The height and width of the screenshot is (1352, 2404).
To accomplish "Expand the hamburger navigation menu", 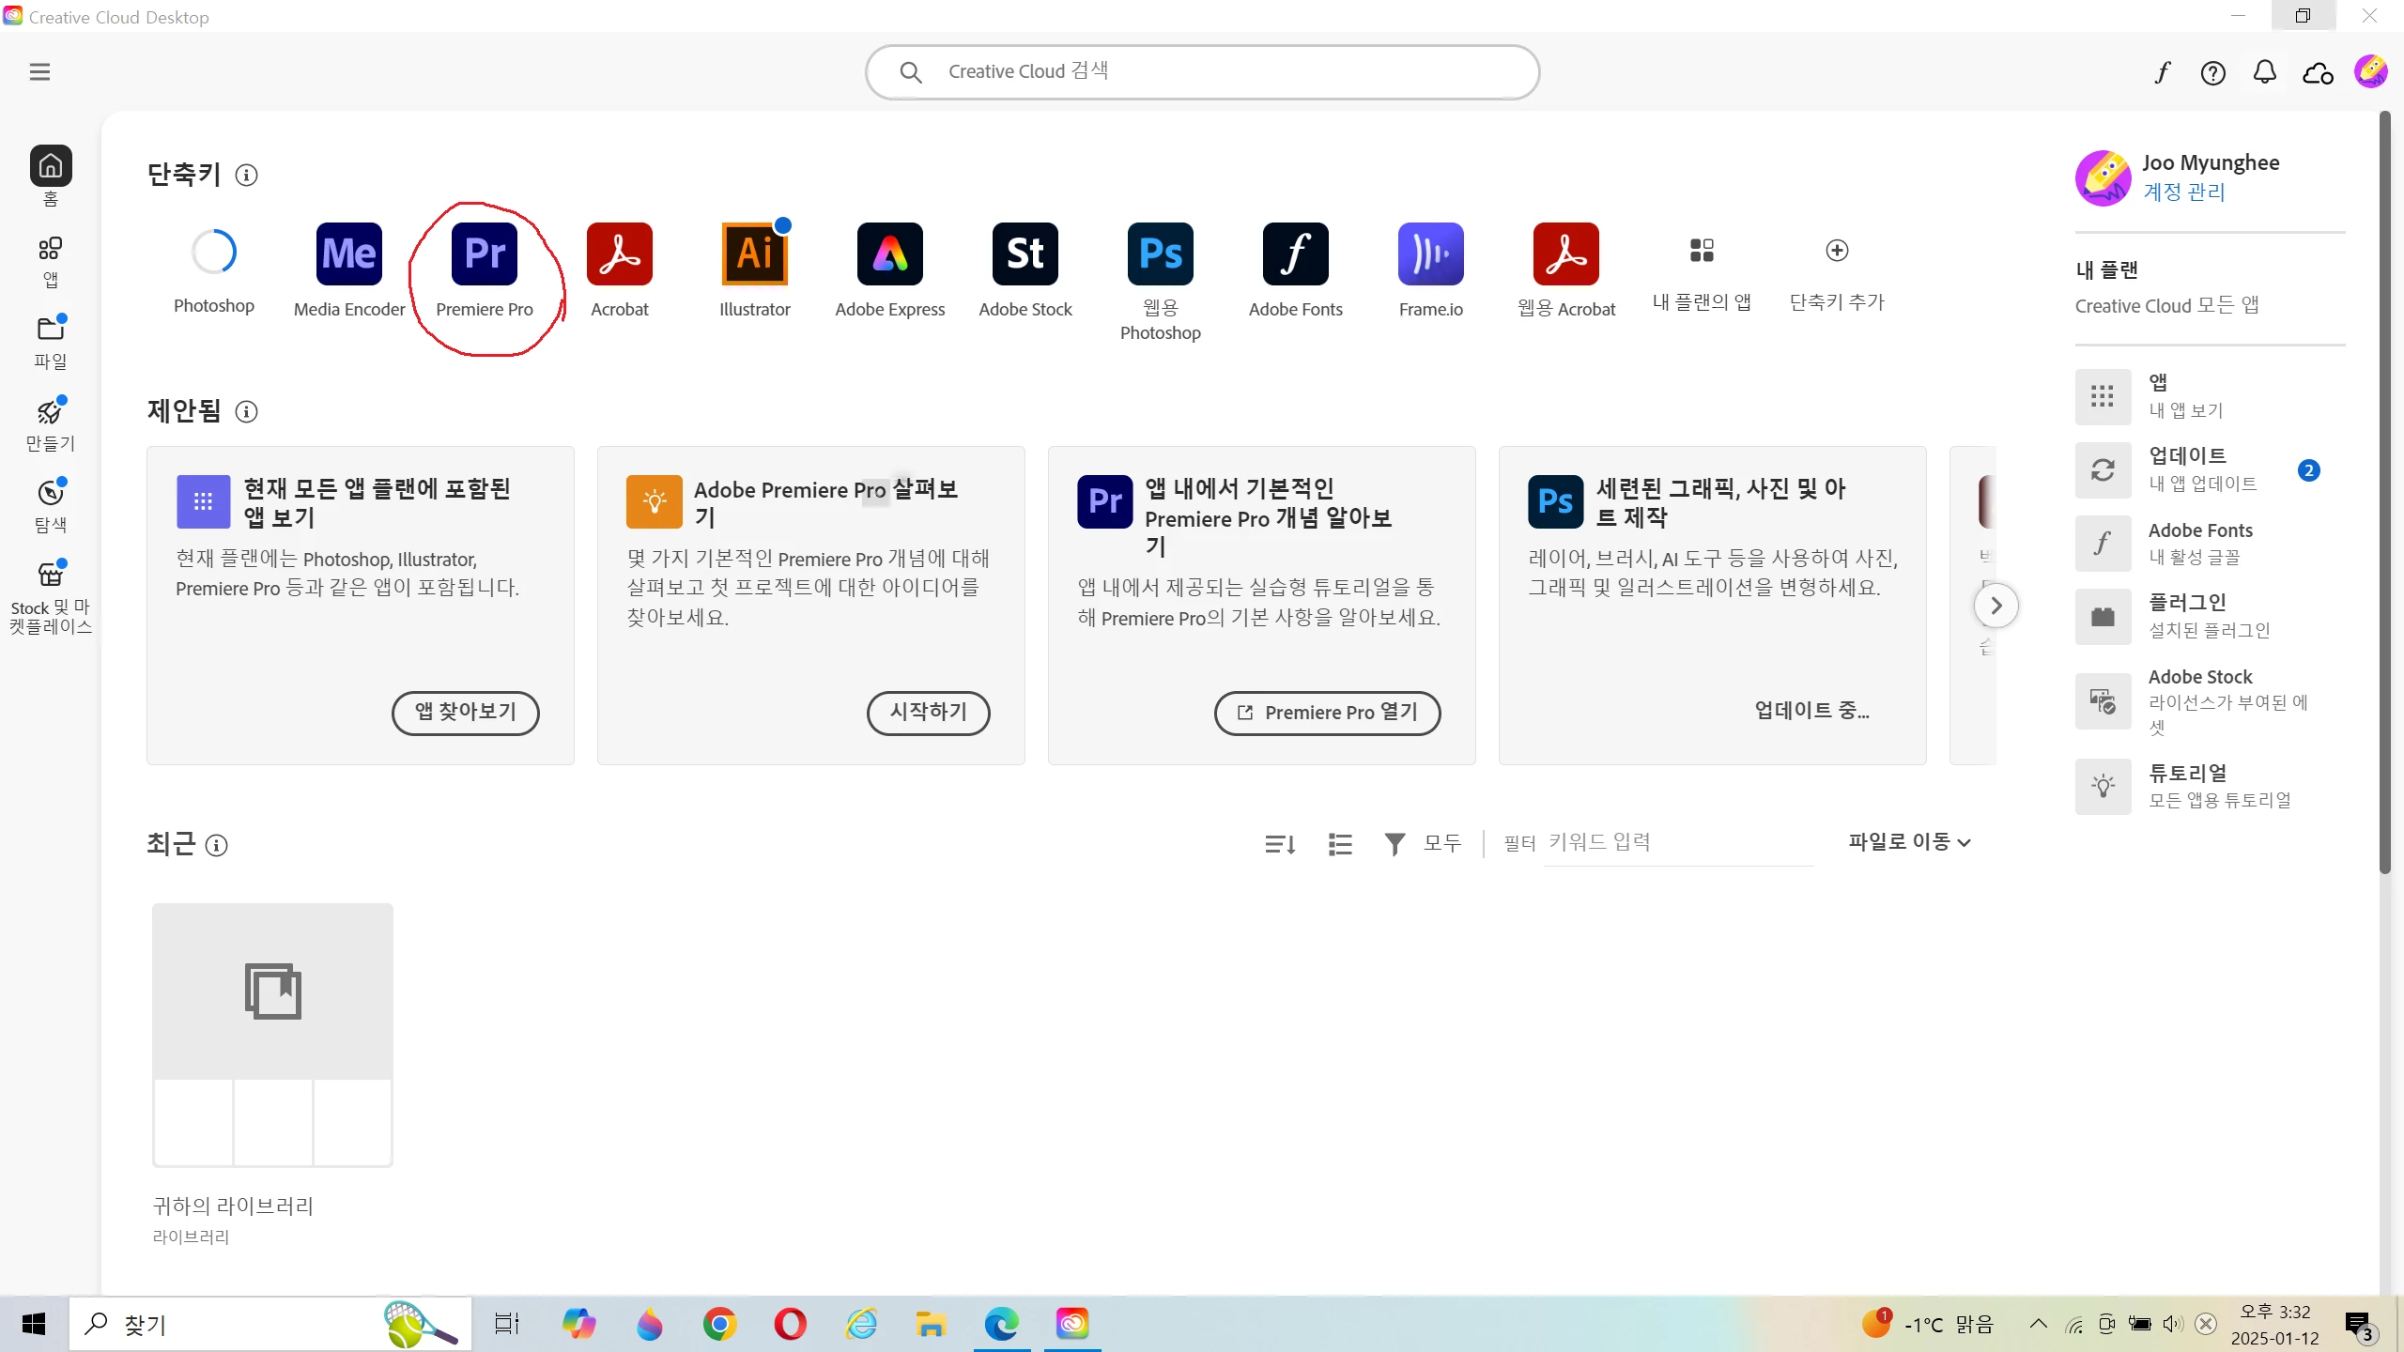I will (x=39, y=72).
